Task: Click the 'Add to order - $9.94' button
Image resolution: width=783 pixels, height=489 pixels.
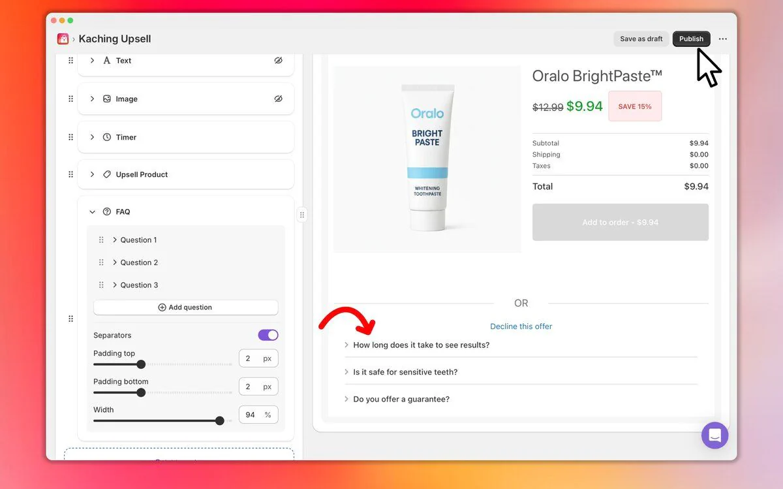Action: tap(621, 222)
